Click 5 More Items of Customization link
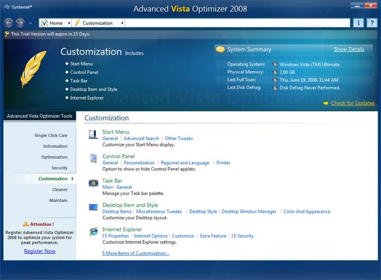This screenshot has width=381, height=280. coord(136,253)
